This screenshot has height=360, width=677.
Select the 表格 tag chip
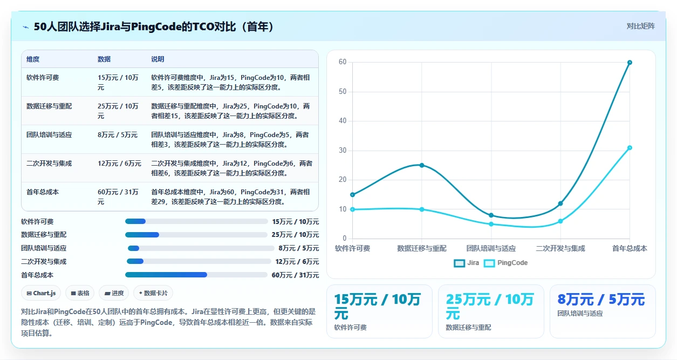(80, 293)
